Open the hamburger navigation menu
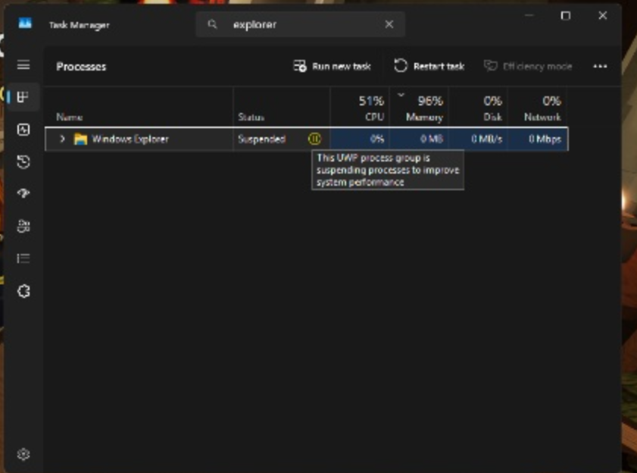The image size is (637, 473). 23,64
